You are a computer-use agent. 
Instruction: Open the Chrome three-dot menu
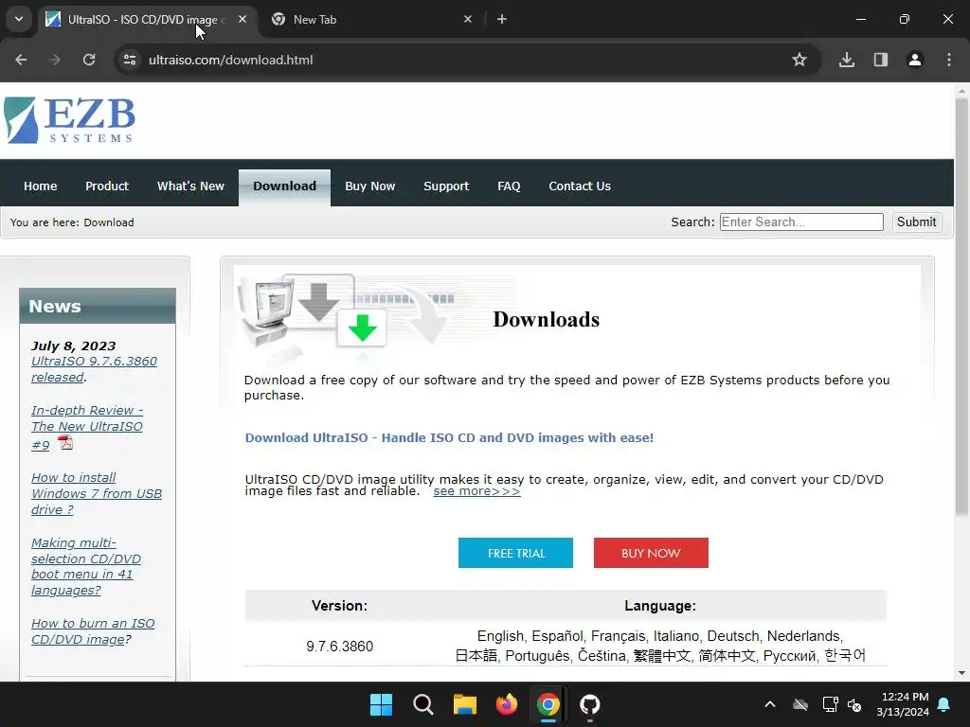(949, 60)
